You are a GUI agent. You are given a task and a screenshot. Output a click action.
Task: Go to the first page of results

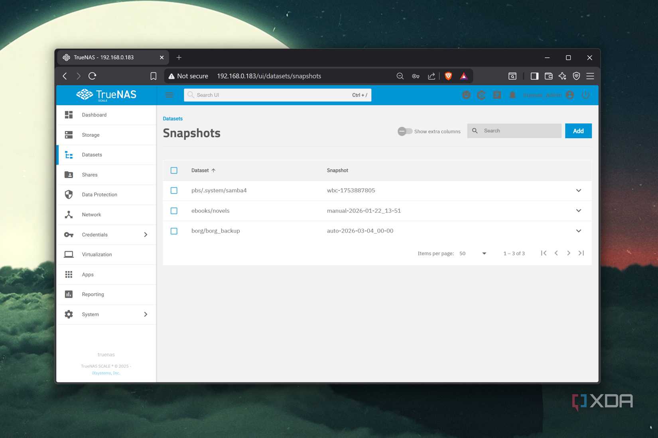click(544, 253)
